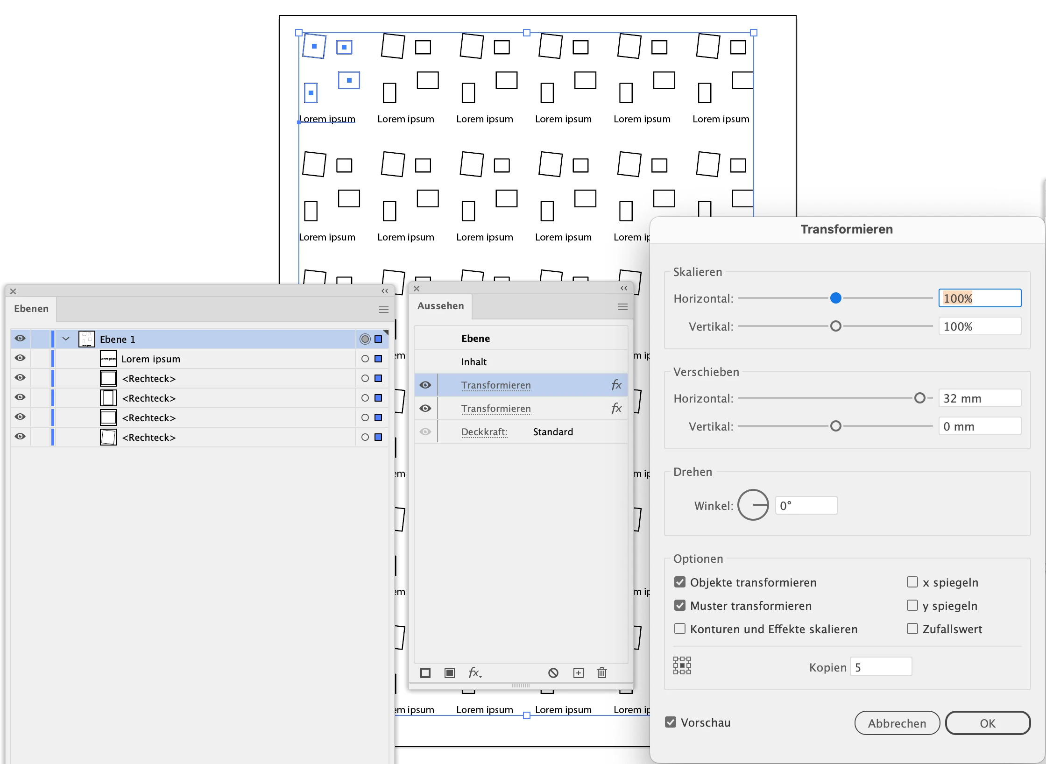
Task: Delete selected item with trash icon
Action: [x=601, y=672]
